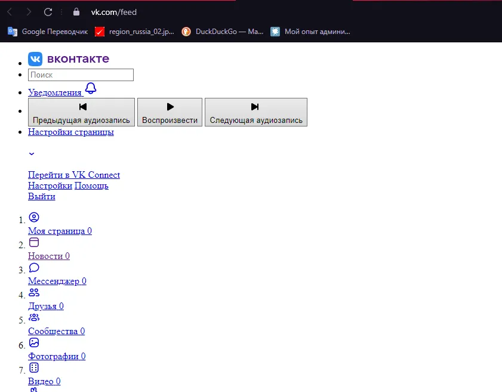502x392 pixels.
Task: Open the Помощь link
Action: click(x=91, y=186)
